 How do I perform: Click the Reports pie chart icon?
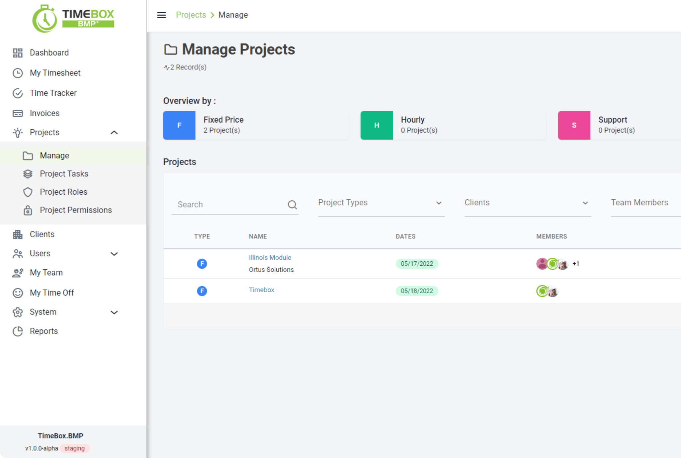tap(18, 331)
